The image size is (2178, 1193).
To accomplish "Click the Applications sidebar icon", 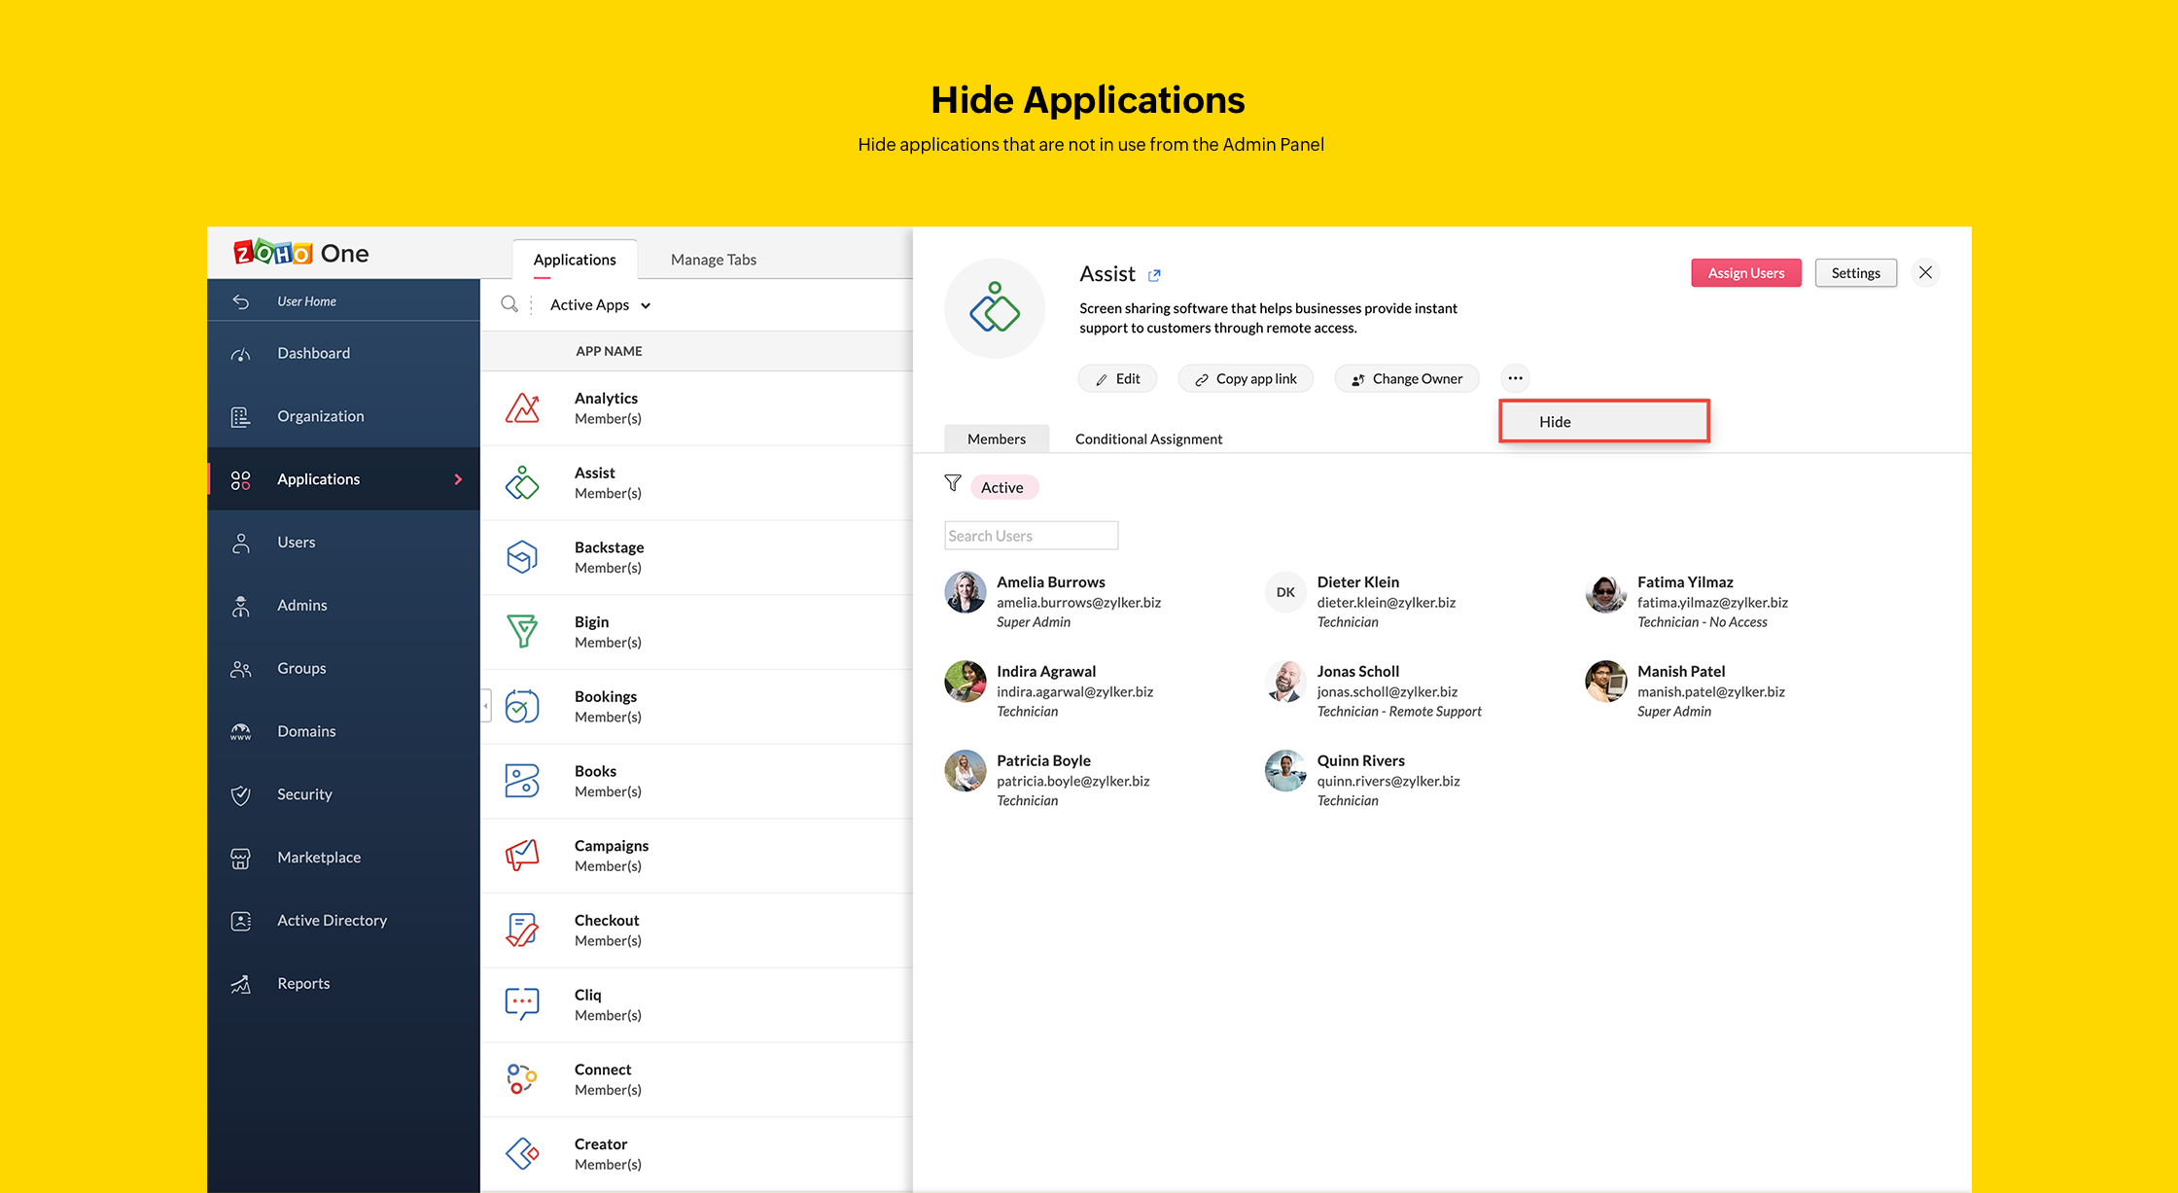I will (242, 479).
